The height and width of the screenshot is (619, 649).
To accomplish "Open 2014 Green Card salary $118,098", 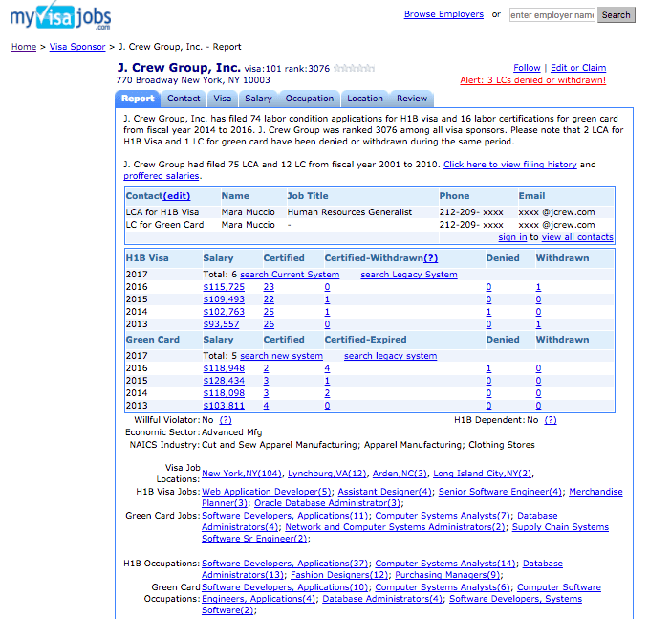I will tap(224, 393).
